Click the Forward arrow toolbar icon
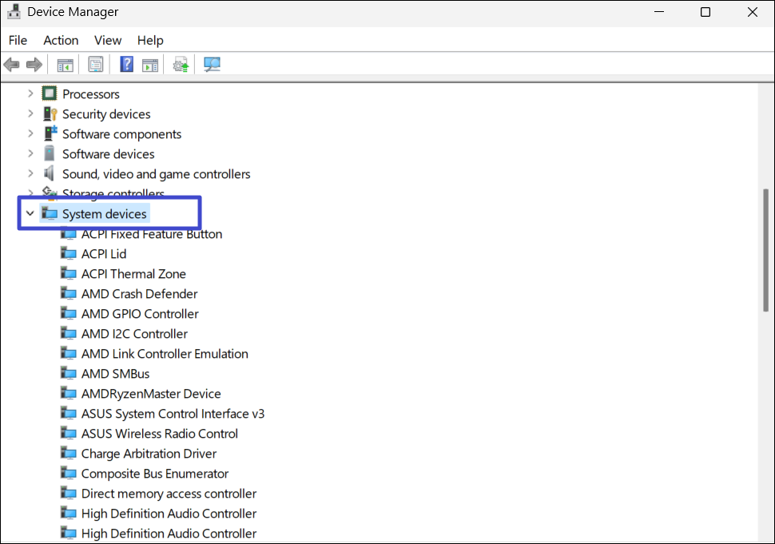 34,65
